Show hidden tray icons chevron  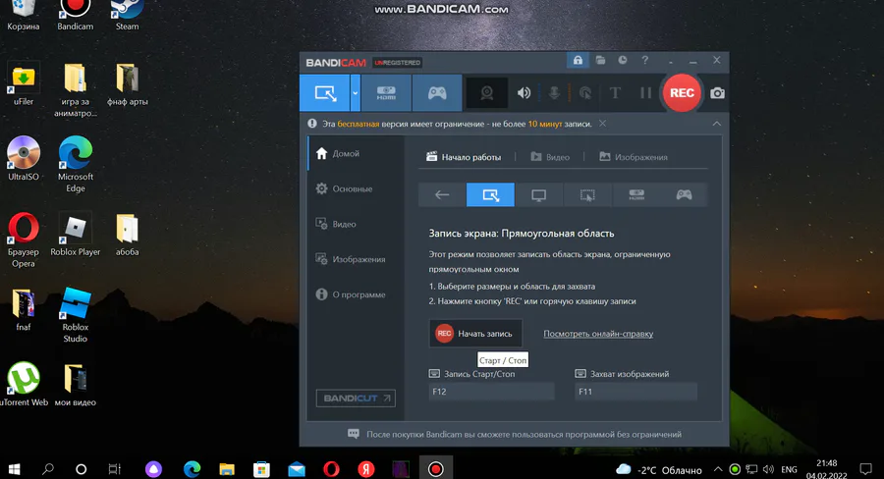click(x=718, y=469)
